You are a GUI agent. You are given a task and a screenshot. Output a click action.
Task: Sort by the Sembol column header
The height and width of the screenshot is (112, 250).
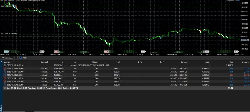[44, 62]
